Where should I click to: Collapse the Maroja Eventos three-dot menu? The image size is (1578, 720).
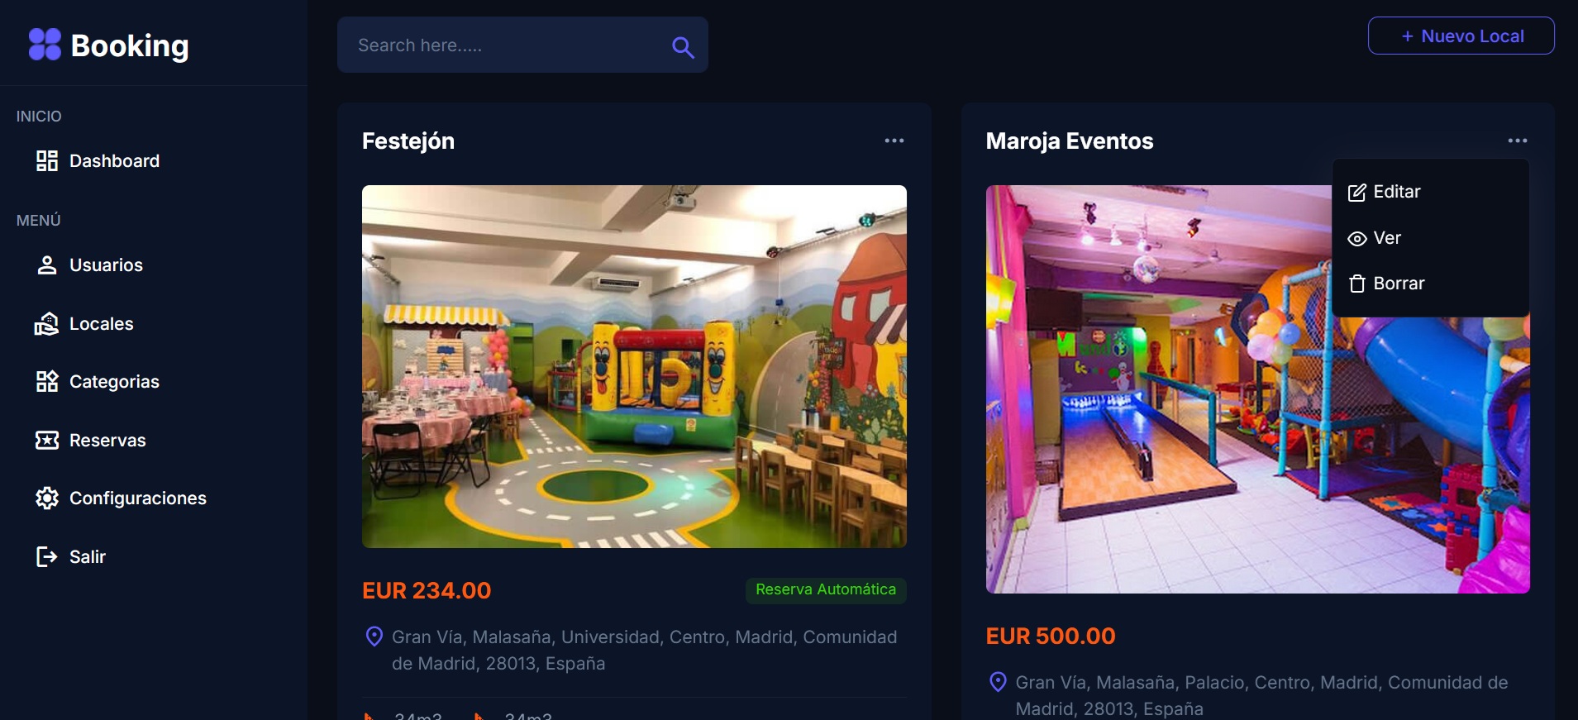tap(1518, 141)
